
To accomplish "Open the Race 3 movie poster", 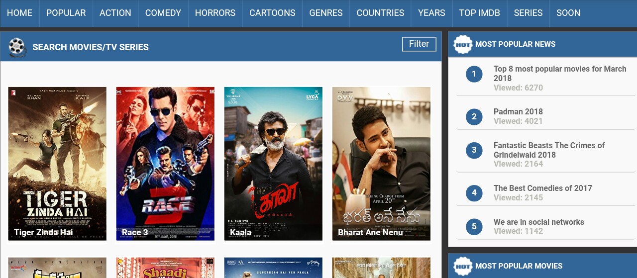I will pos(165,164).
